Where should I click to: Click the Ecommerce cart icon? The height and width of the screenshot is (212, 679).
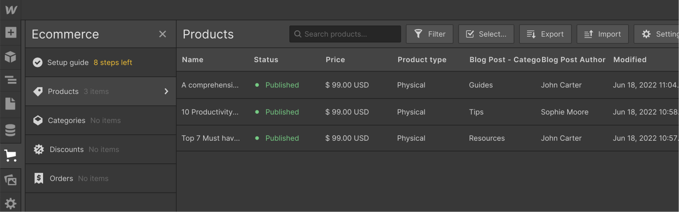pos(11,156)
